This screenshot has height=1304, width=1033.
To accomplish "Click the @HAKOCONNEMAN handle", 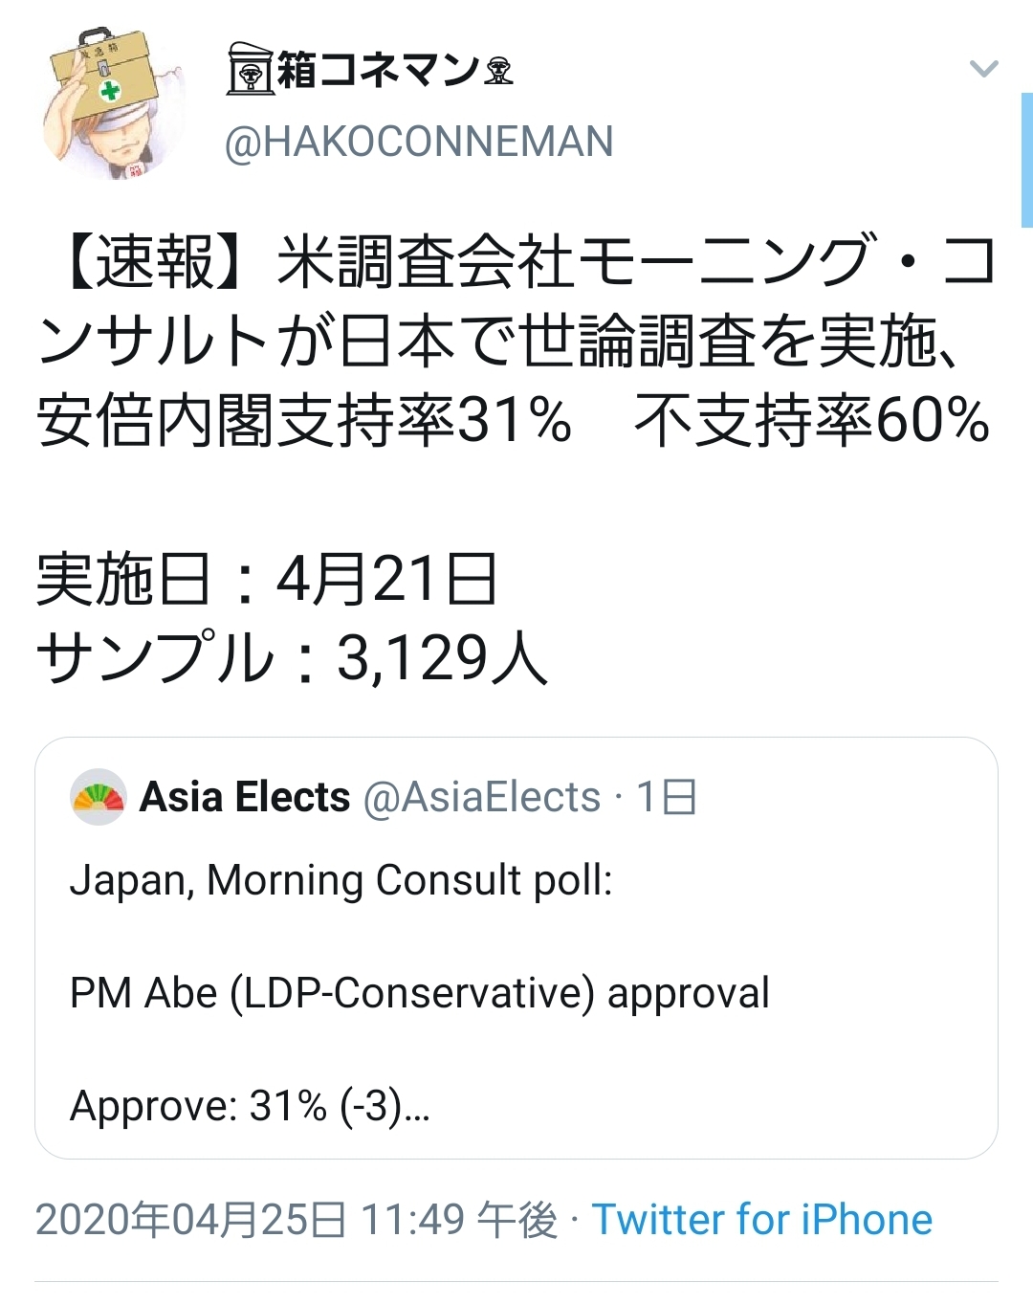I will [x=419, y=142].
